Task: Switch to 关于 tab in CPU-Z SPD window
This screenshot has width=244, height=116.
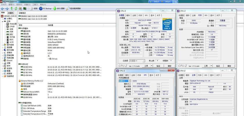Action: coord(157,75)
